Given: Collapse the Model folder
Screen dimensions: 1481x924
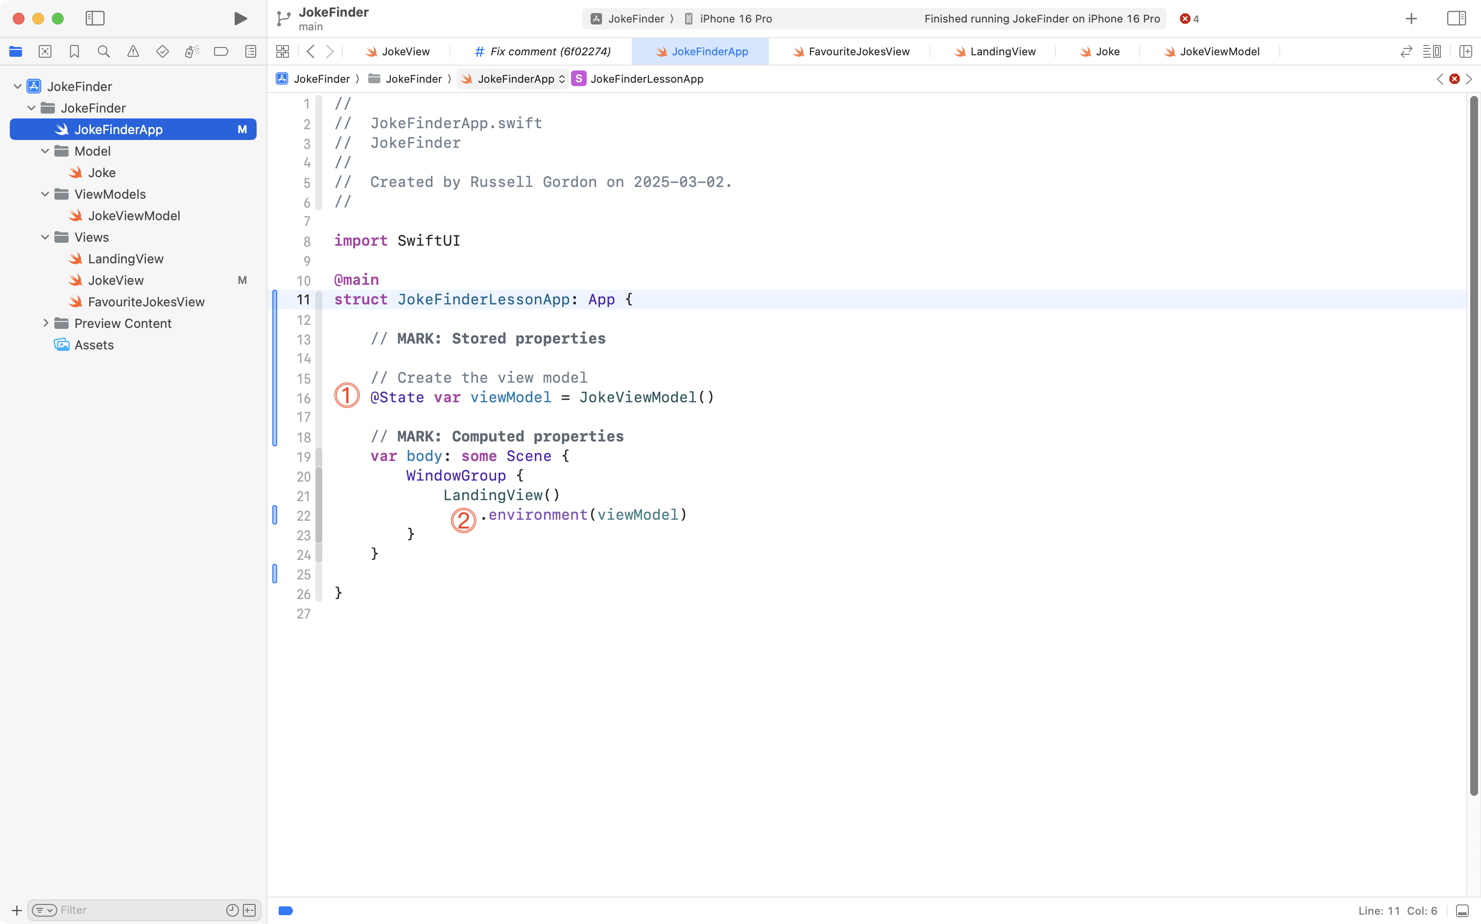Looking at the screenshot, I should [x=45, y=151].
